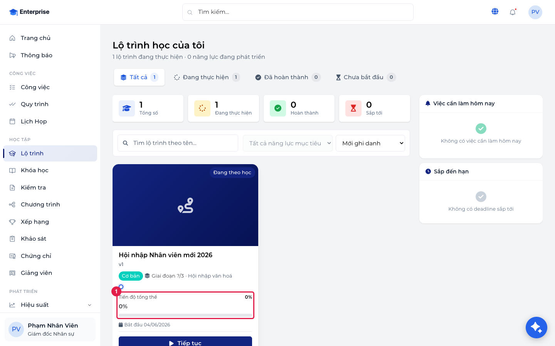
Task: Click Bắt đầu 04/06/2026 date text
Action: 147,325
